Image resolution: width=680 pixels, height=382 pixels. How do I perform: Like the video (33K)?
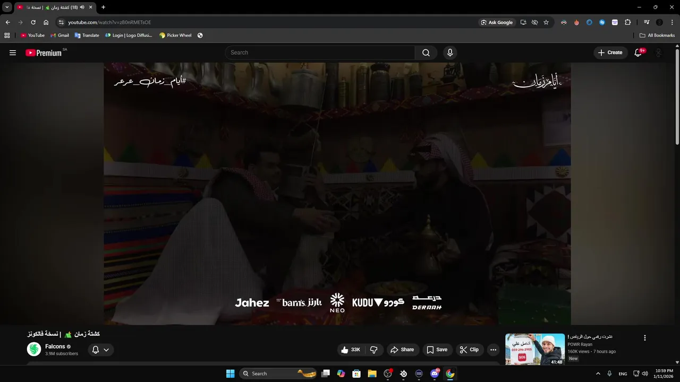pyautogui.click(x=351, y=350)
